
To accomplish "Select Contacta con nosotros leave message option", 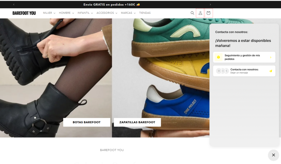I will (244, 71).
